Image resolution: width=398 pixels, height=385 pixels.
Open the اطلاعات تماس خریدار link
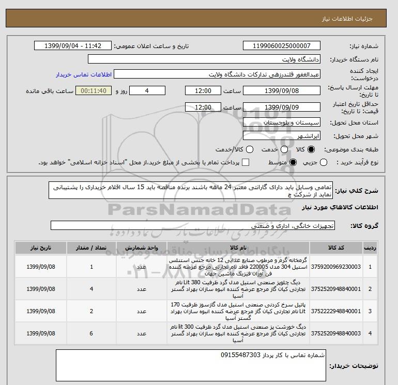point(84,74)
